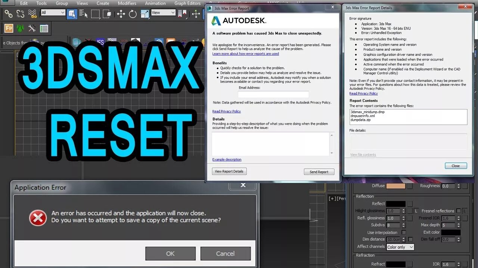478x268 pixels.
Task: Open the Animation menu
Action: click(155, 3)
